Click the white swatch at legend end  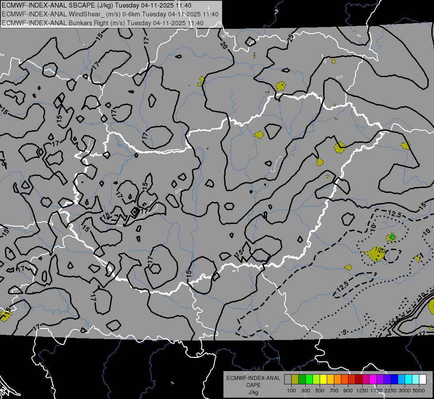[422, 379]
